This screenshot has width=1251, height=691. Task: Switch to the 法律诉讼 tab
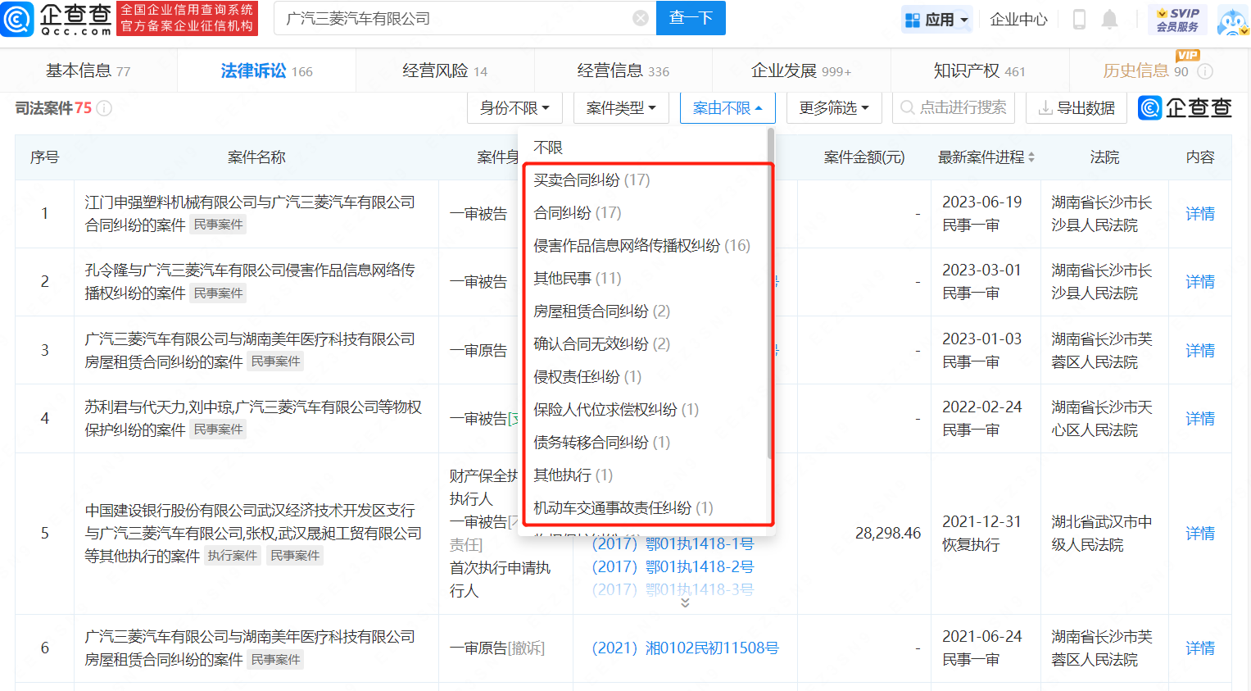point(267,71)
